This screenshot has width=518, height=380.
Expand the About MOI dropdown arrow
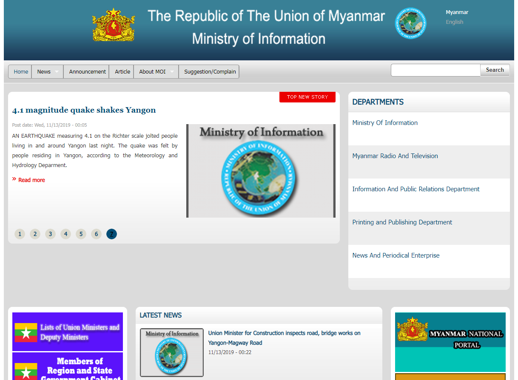(x=172, y=72)
